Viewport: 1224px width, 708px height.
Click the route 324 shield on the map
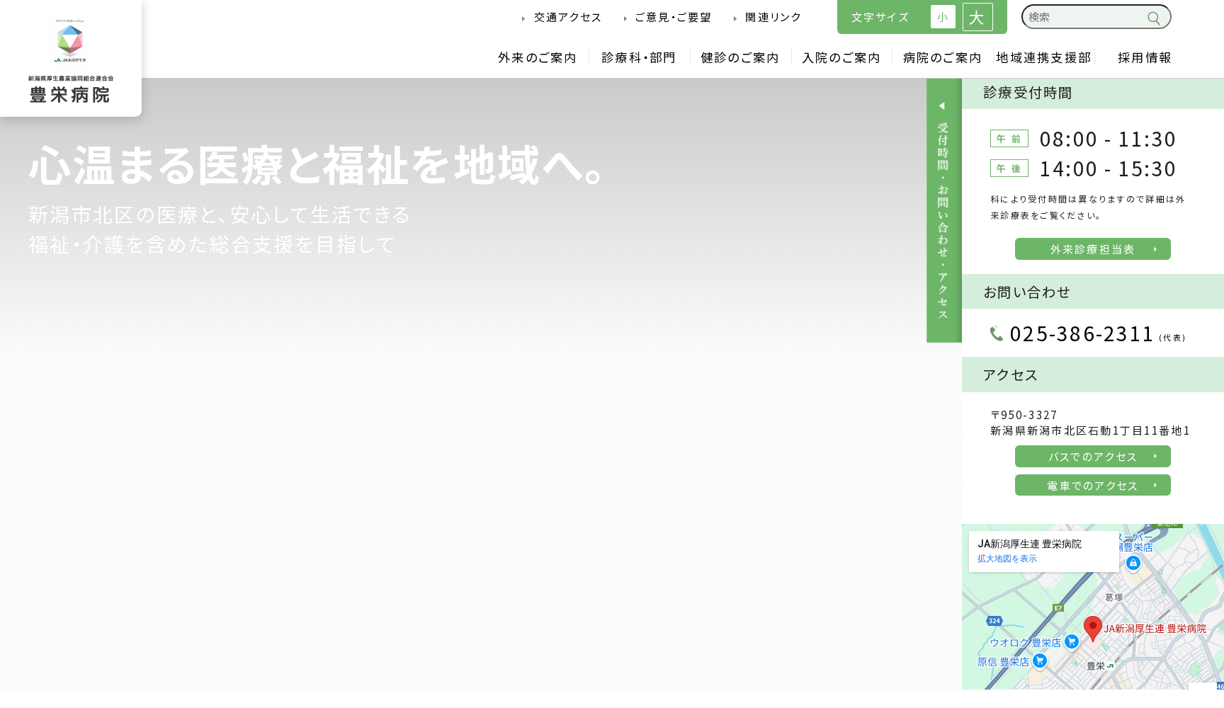pyautogui.click(x=994, y=621)
